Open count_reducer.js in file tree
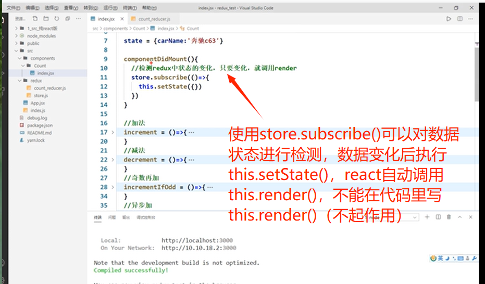Screen dimensions: 485x284 pyautogui.click(x=50, y=88)
